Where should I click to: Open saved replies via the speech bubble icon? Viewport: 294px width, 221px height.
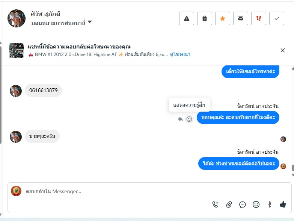[x=243, y=204]
